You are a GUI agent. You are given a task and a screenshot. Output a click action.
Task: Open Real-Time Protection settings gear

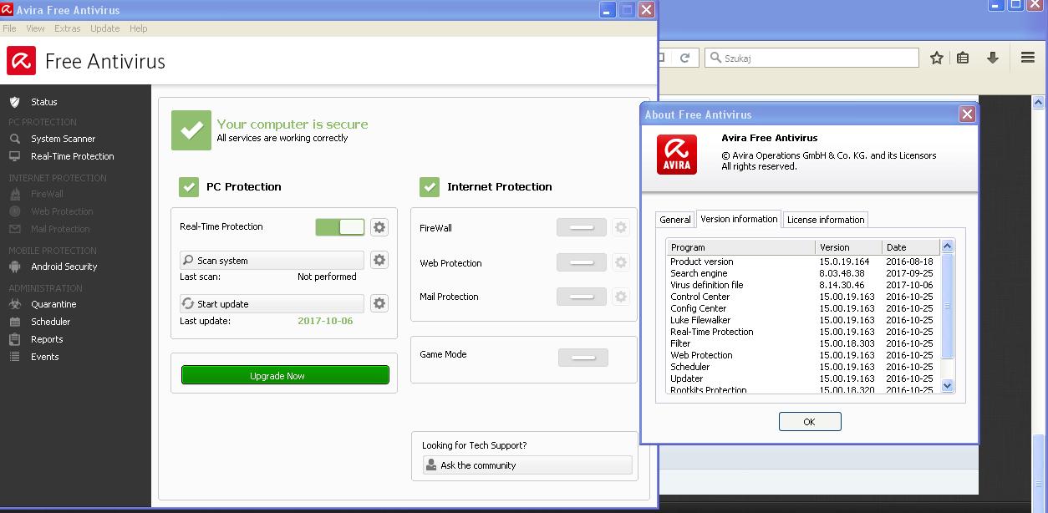click(379, 227)
